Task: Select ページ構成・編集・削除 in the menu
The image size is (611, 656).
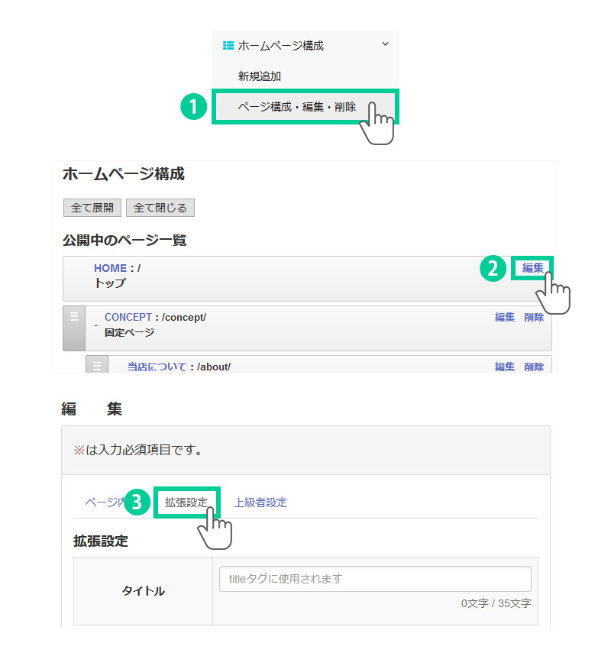Action: pyautogui.click(x=296, y=107)
